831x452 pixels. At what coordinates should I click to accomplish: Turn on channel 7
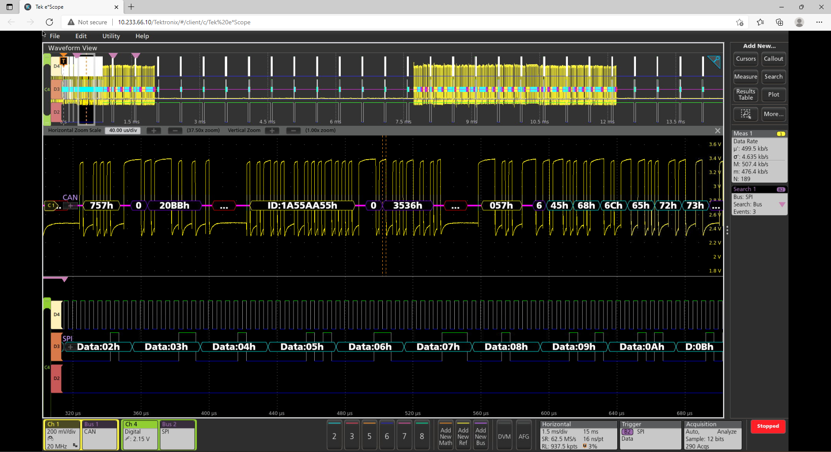[x=404, y=436]
